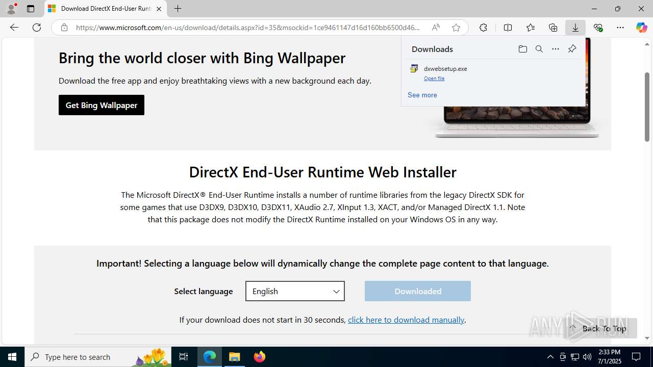Open a new tab with plus button
Screen dimensions: 653x367
[178, 9]
